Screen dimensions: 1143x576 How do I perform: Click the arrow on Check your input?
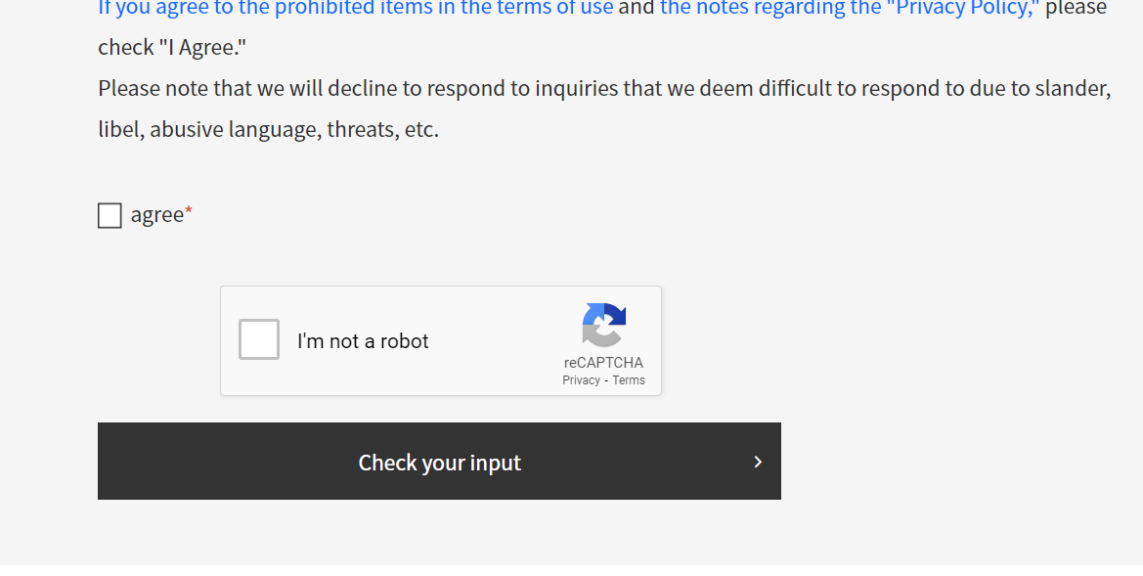(x=758, y=462)
